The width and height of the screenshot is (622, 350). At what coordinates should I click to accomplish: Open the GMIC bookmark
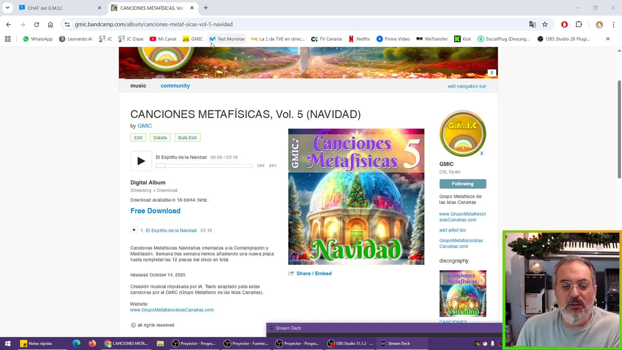pos(192,39)
